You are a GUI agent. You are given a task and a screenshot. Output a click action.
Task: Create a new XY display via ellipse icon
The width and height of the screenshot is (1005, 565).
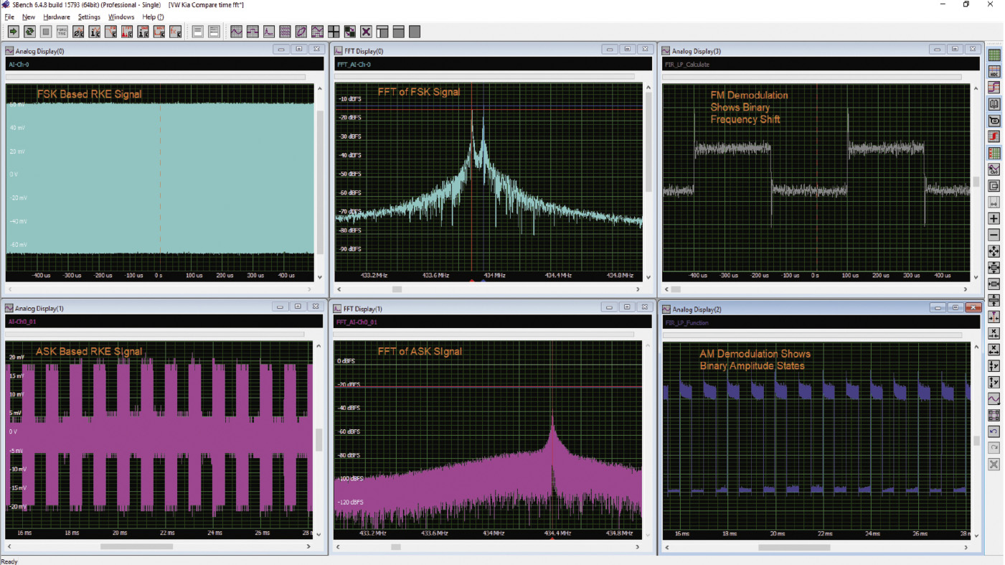tap(301, 32)
